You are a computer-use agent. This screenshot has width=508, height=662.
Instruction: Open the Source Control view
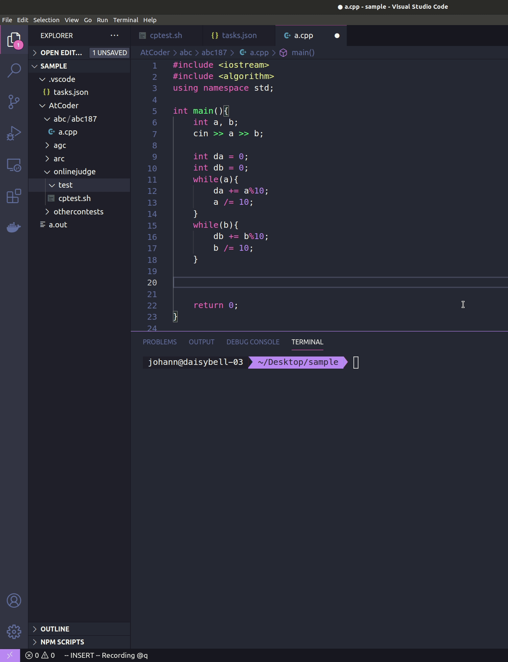14,102
